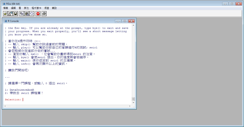This screenshot has height=127, width=244.
Task: Minimize the main RGui window
Action: 225,4
